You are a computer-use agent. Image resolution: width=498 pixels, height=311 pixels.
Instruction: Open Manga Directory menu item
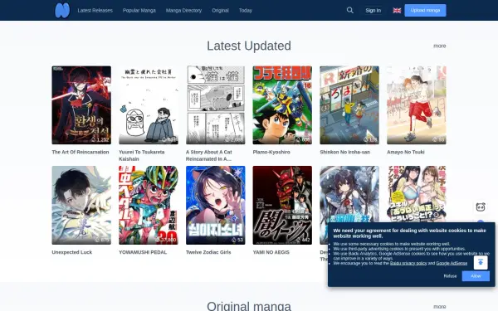tap(183, 11)
